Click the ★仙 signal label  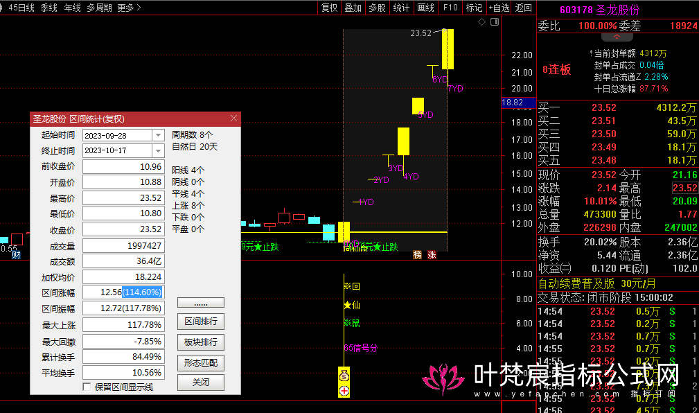tap(352, 305)
